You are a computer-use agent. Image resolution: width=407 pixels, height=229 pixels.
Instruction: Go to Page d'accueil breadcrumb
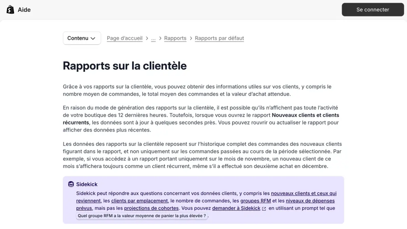(x=124, y=38)
